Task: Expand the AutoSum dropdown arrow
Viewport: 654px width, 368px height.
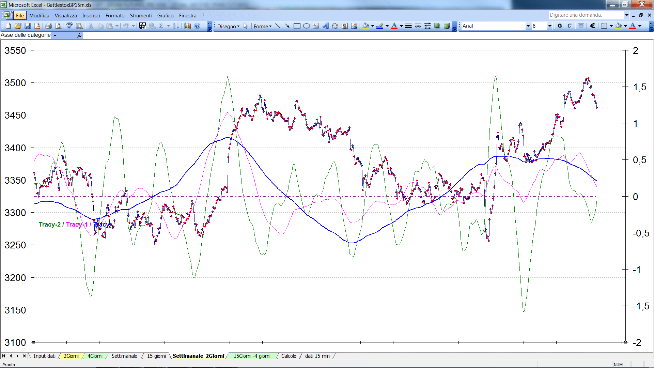Action: click(x=168, y=26)
